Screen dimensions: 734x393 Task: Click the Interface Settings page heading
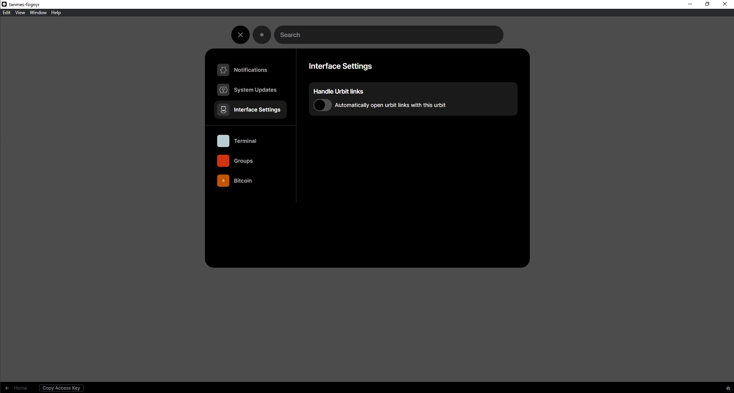coord(340,66)
